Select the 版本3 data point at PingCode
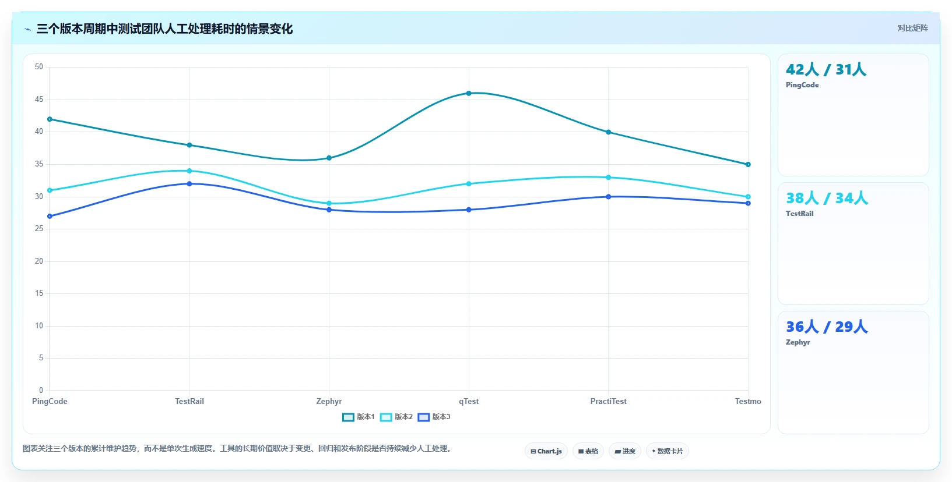Screen dimensions: 952x482 click(50, 216)
